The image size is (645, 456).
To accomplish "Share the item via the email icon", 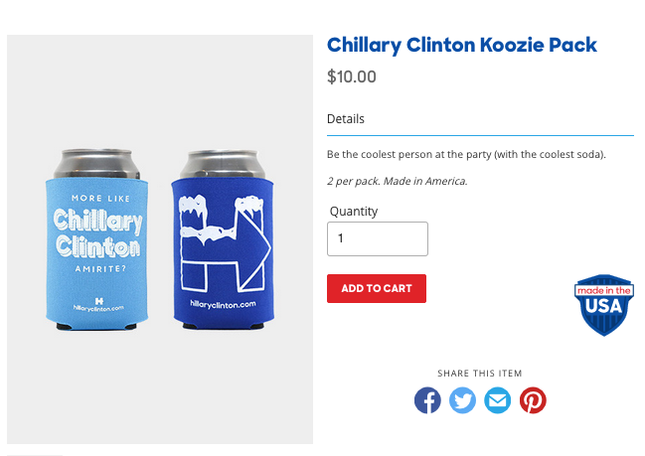I will (x=497, y=400).
